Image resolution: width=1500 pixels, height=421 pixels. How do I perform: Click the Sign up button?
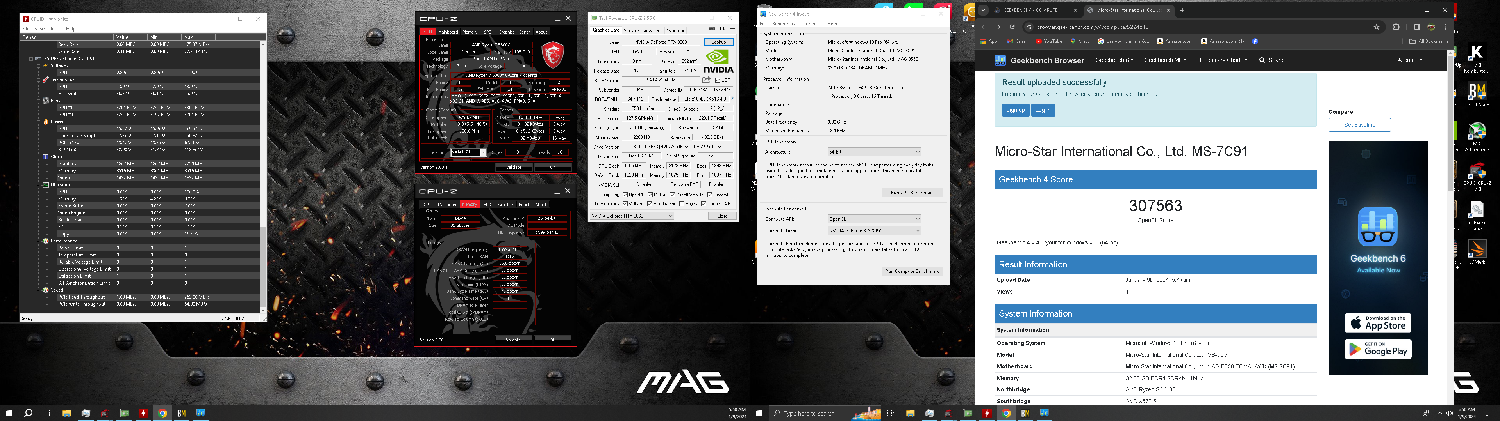coord(1015,110)
